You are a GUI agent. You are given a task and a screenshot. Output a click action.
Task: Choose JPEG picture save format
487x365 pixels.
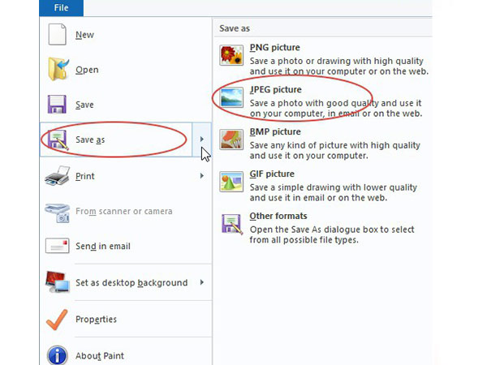pos(276,89)
